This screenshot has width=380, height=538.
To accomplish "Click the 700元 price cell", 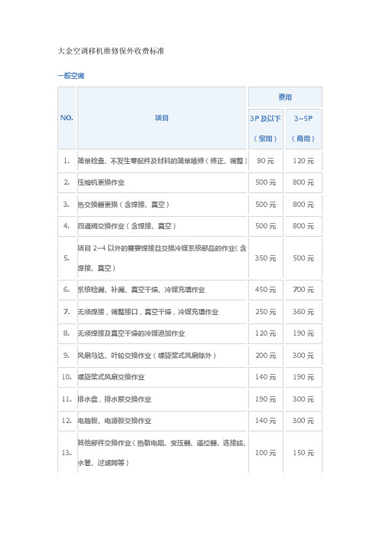I will click(x=303, y=290).
